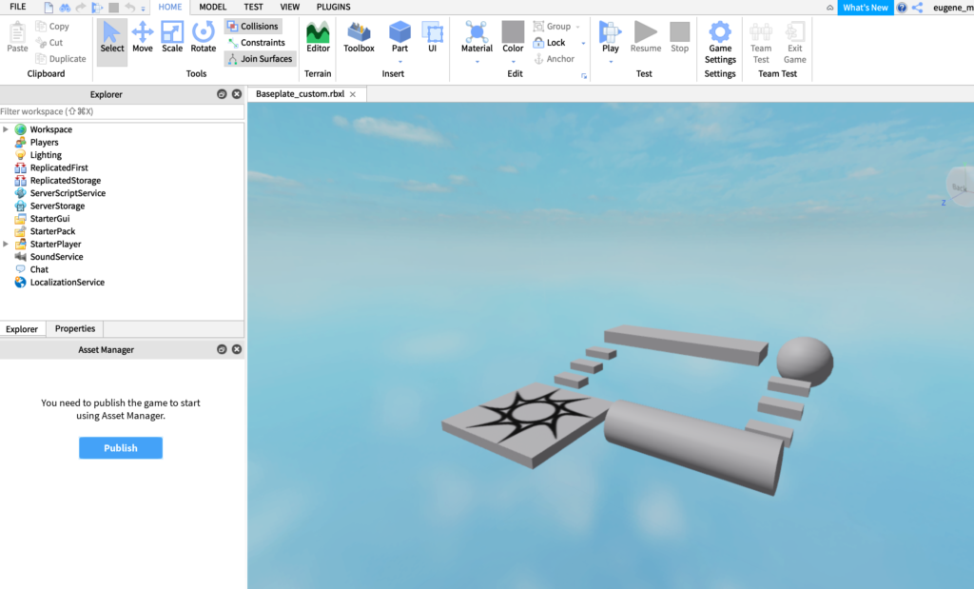Viewport: 974px width, 589px height.
Task: Select the Explorer tab at panel bottom
Action: pyautogui.click(x=23, y=328)
